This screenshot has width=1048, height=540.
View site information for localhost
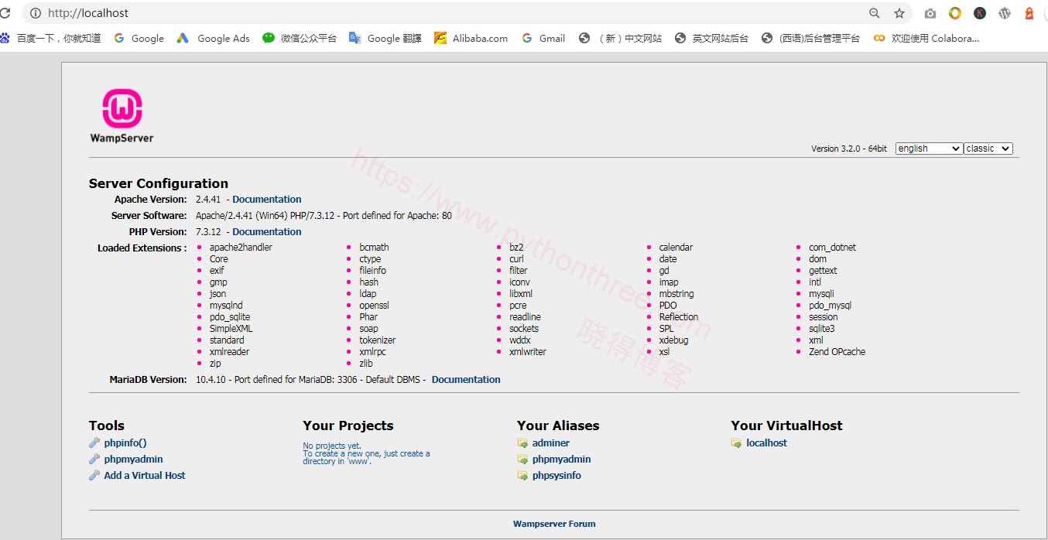coord(35,13)
